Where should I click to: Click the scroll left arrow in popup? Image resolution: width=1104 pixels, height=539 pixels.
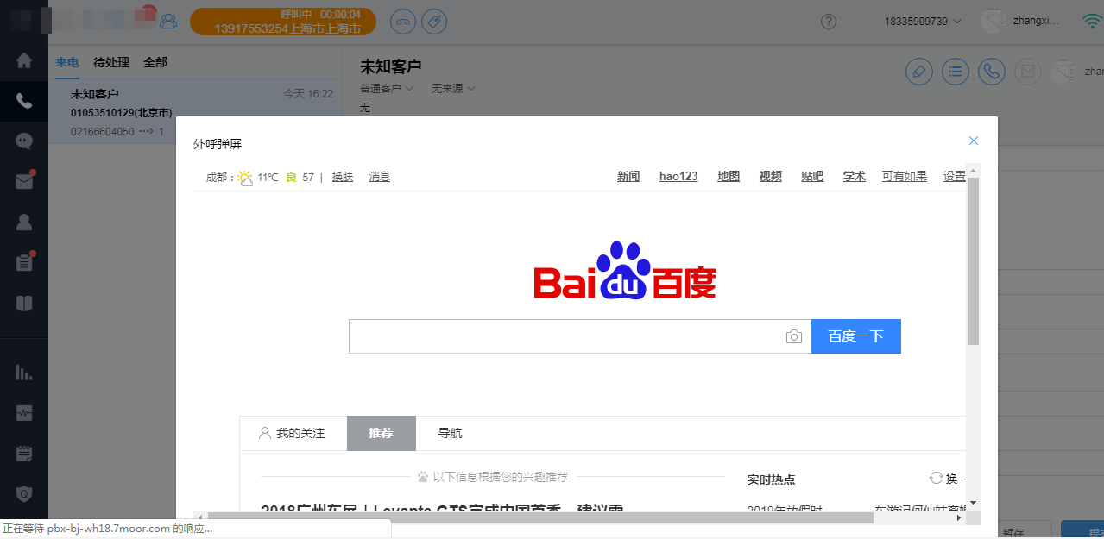point(199,517)
